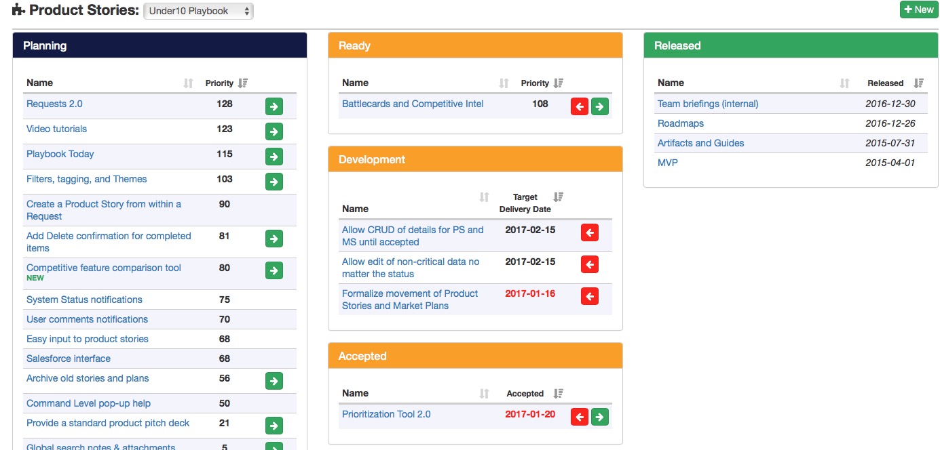Click the green arrow for Playbook Today
The width and height of the screenshot is (940, 450).
point(274,157)
